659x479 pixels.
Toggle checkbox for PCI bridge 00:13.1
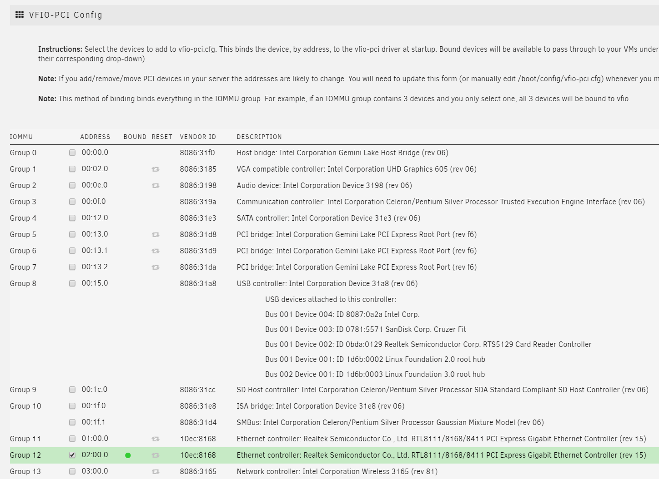click(x=72, y=251)
